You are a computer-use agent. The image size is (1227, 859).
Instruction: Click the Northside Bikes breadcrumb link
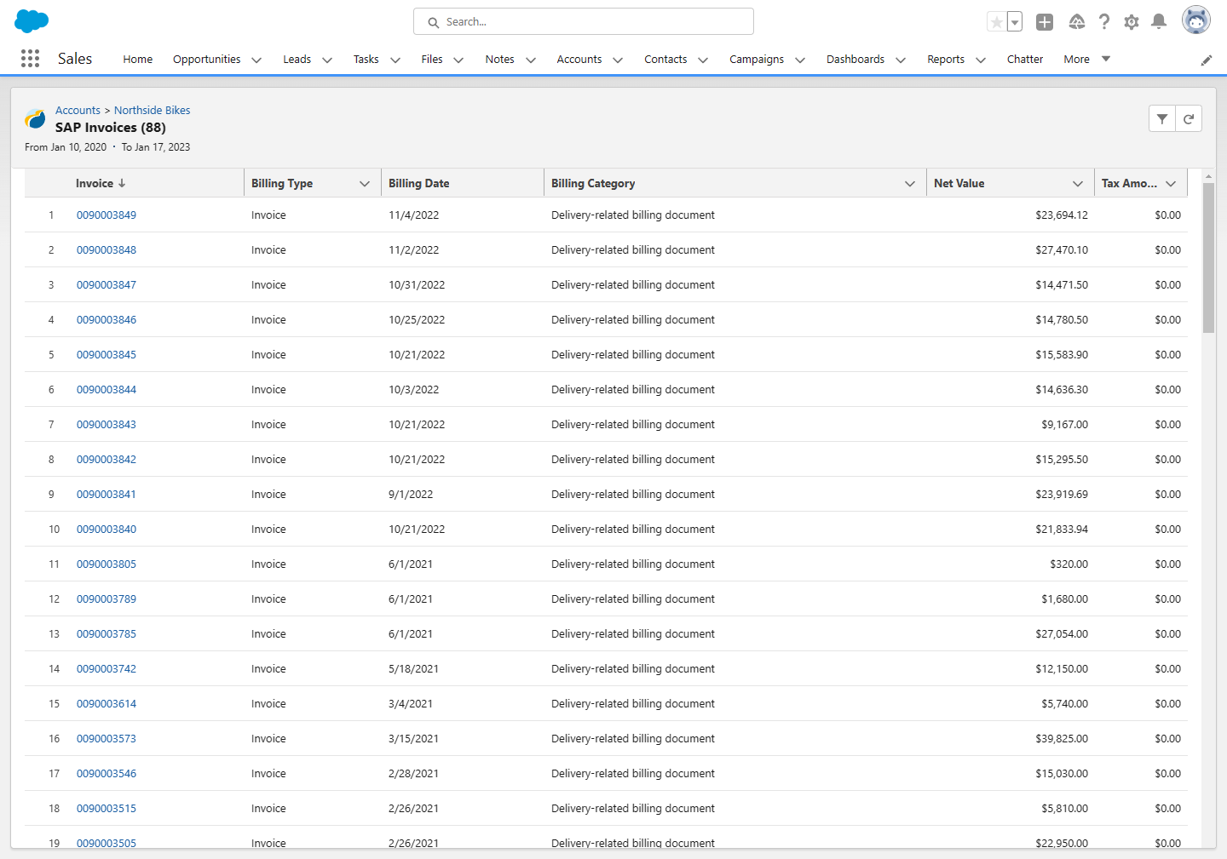(x=153, y=111)
